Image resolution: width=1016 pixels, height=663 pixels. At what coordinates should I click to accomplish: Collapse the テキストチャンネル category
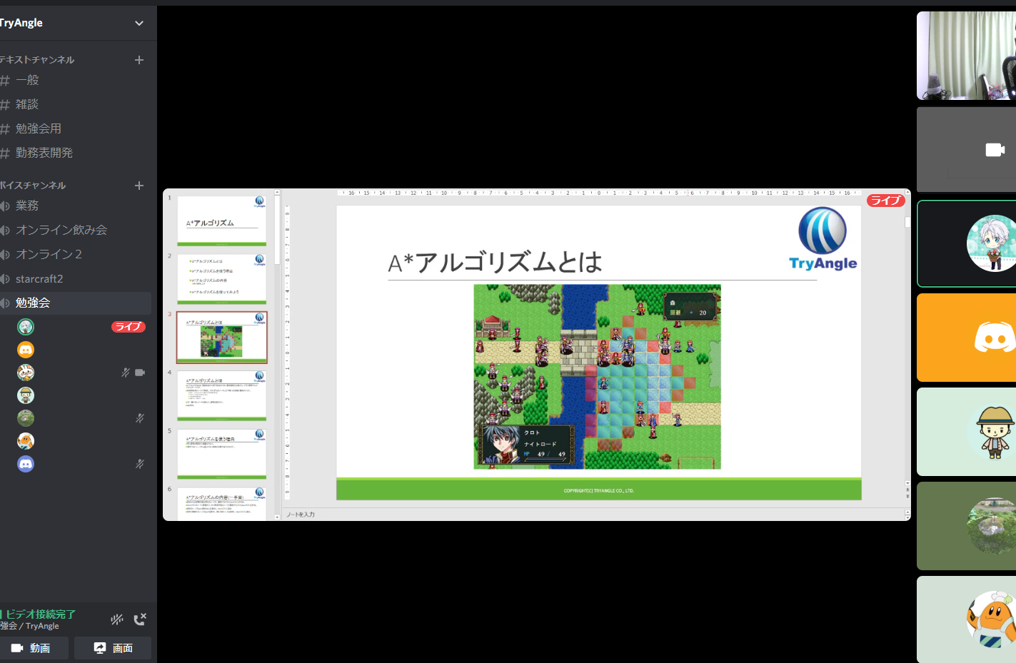[37, 60]
